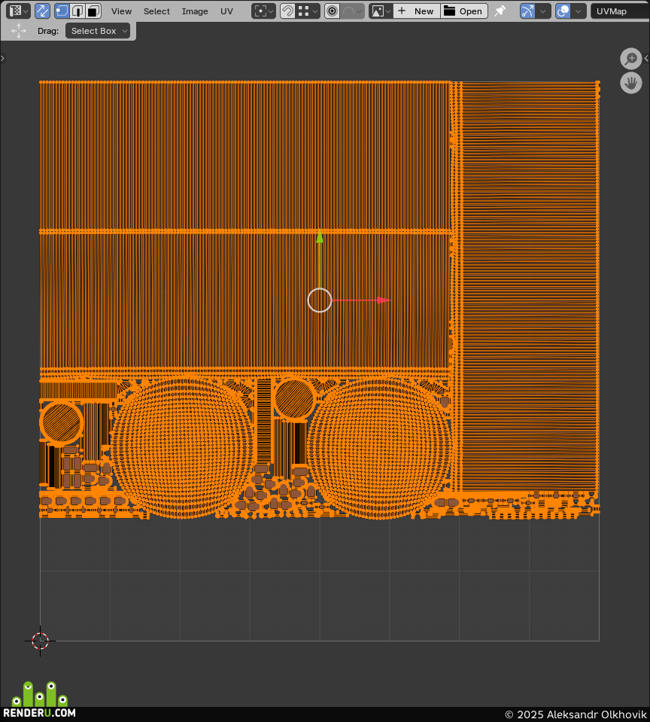Click the pan hand gizmo

point(630,84)
